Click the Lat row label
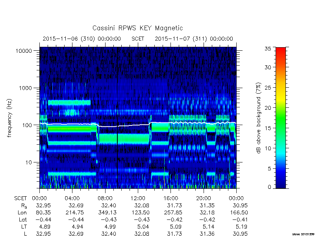This screenshot has height=236, width=315. click(x=23, y=220)
